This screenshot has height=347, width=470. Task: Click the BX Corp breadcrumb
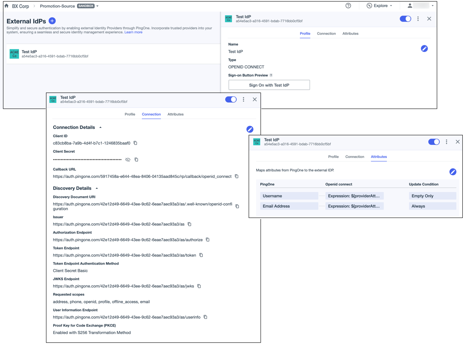20,6
